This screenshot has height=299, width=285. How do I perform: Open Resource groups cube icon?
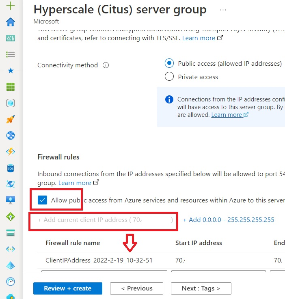click(11, 103)
